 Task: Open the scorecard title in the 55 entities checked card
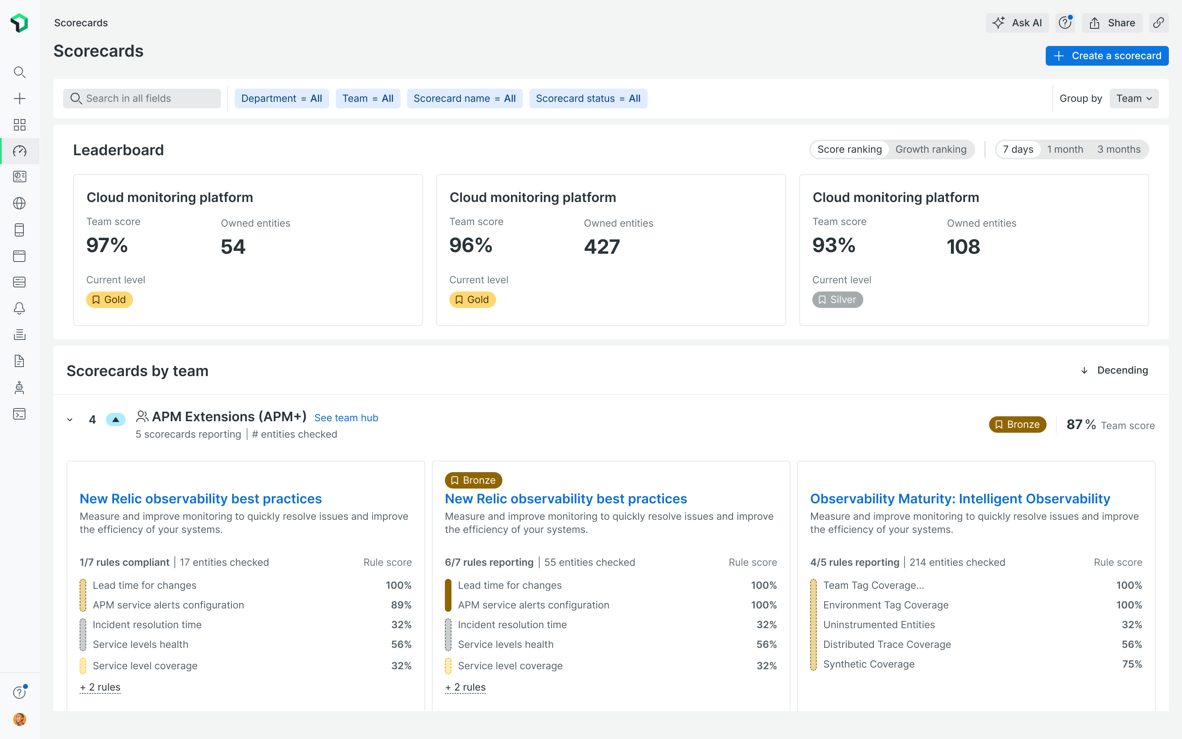566,498
